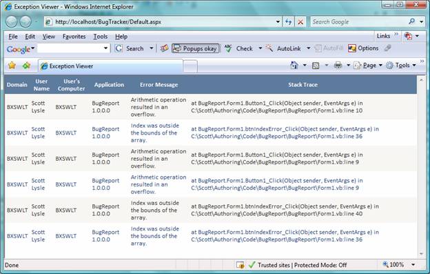Click the vertical scrollbar down arrow
The image size is (430, 274).
[422, 254]
